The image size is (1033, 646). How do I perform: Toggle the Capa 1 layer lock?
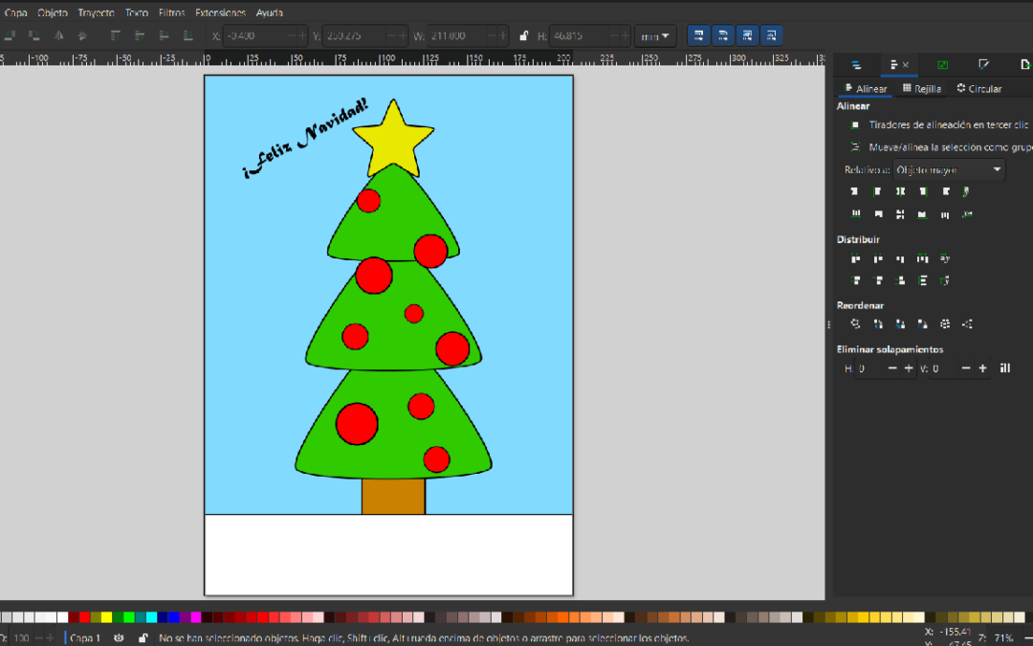[x=143, y=637]
